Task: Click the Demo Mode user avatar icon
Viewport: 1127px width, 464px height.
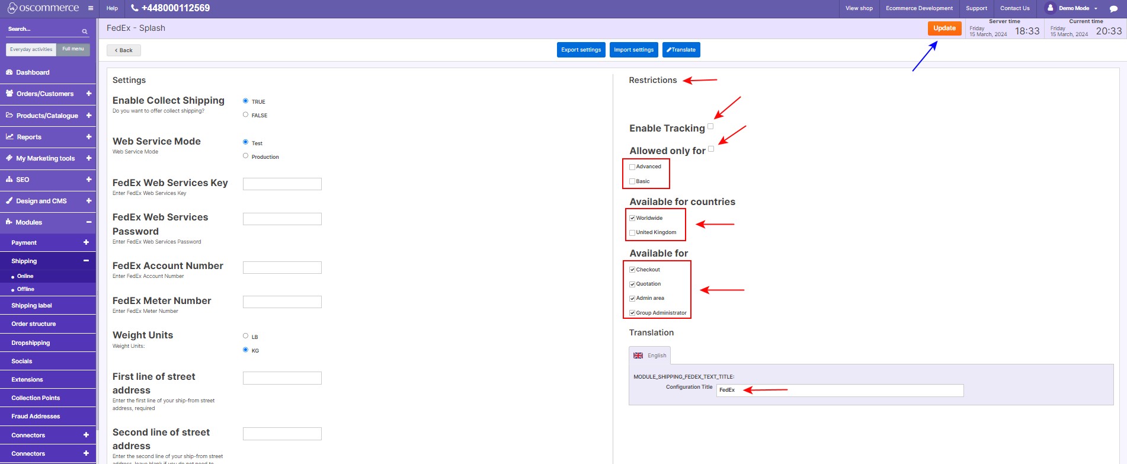Action: (x=1050, y=8)
